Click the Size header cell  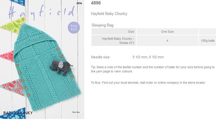tap(114, 32)
